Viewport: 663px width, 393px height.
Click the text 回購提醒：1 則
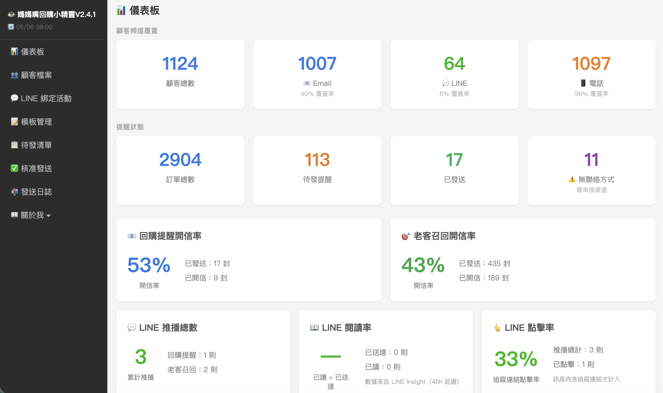[x=192, y=355]
